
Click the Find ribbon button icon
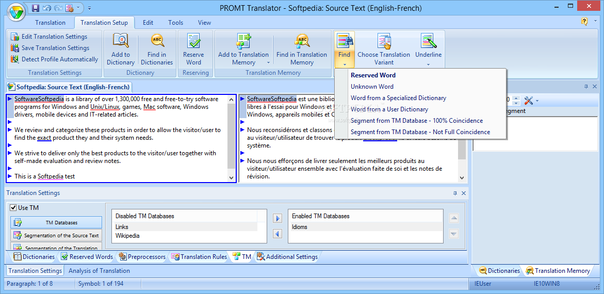click(345, 42)
